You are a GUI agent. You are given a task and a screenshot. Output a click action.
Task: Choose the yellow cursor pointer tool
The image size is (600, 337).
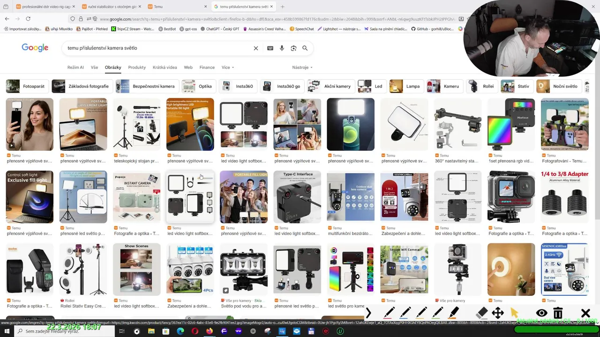coord(514,313)
